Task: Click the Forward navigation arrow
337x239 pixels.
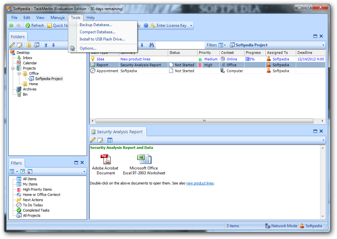Action: (19, 25)
